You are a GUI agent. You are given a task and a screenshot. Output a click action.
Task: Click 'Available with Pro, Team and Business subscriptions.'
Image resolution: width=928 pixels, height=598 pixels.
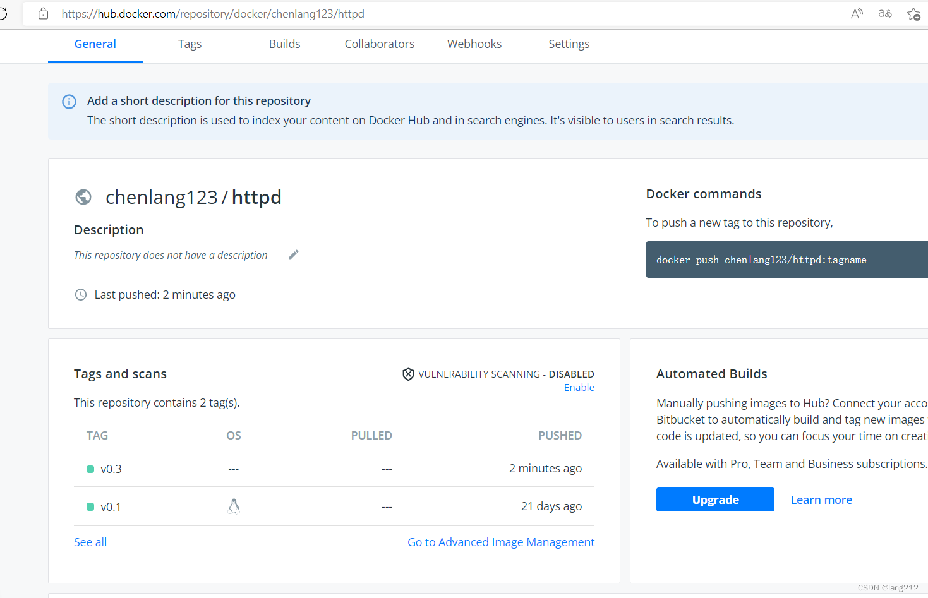(792, 464)
